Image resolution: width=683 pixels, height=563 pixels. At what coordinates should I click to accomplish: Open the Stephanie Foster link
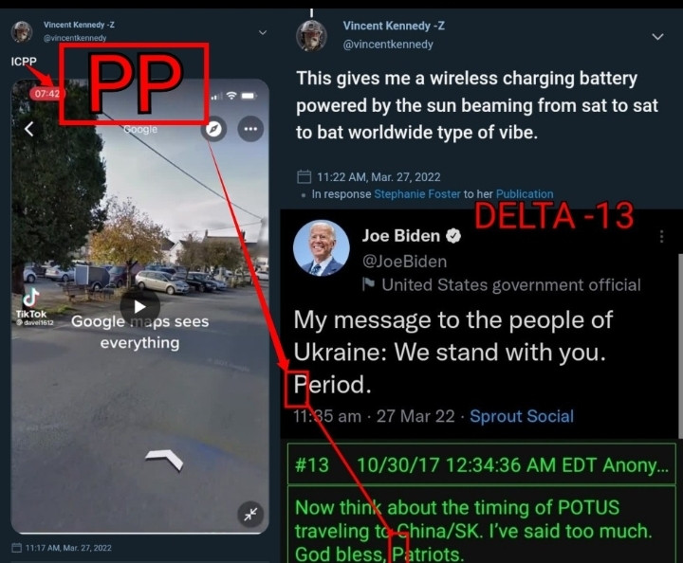pyautogui.click(x=416, y=194)
